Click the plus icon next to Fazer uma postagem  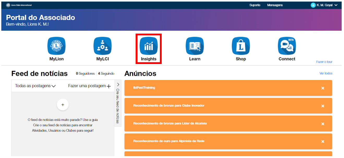click(x=109, y=86)
